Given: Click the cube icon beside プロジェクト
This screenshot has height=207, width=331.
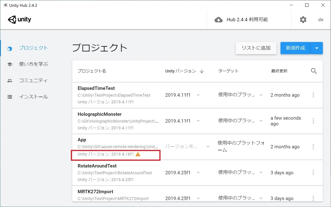Looking at the screenshot, I should 10,48.
